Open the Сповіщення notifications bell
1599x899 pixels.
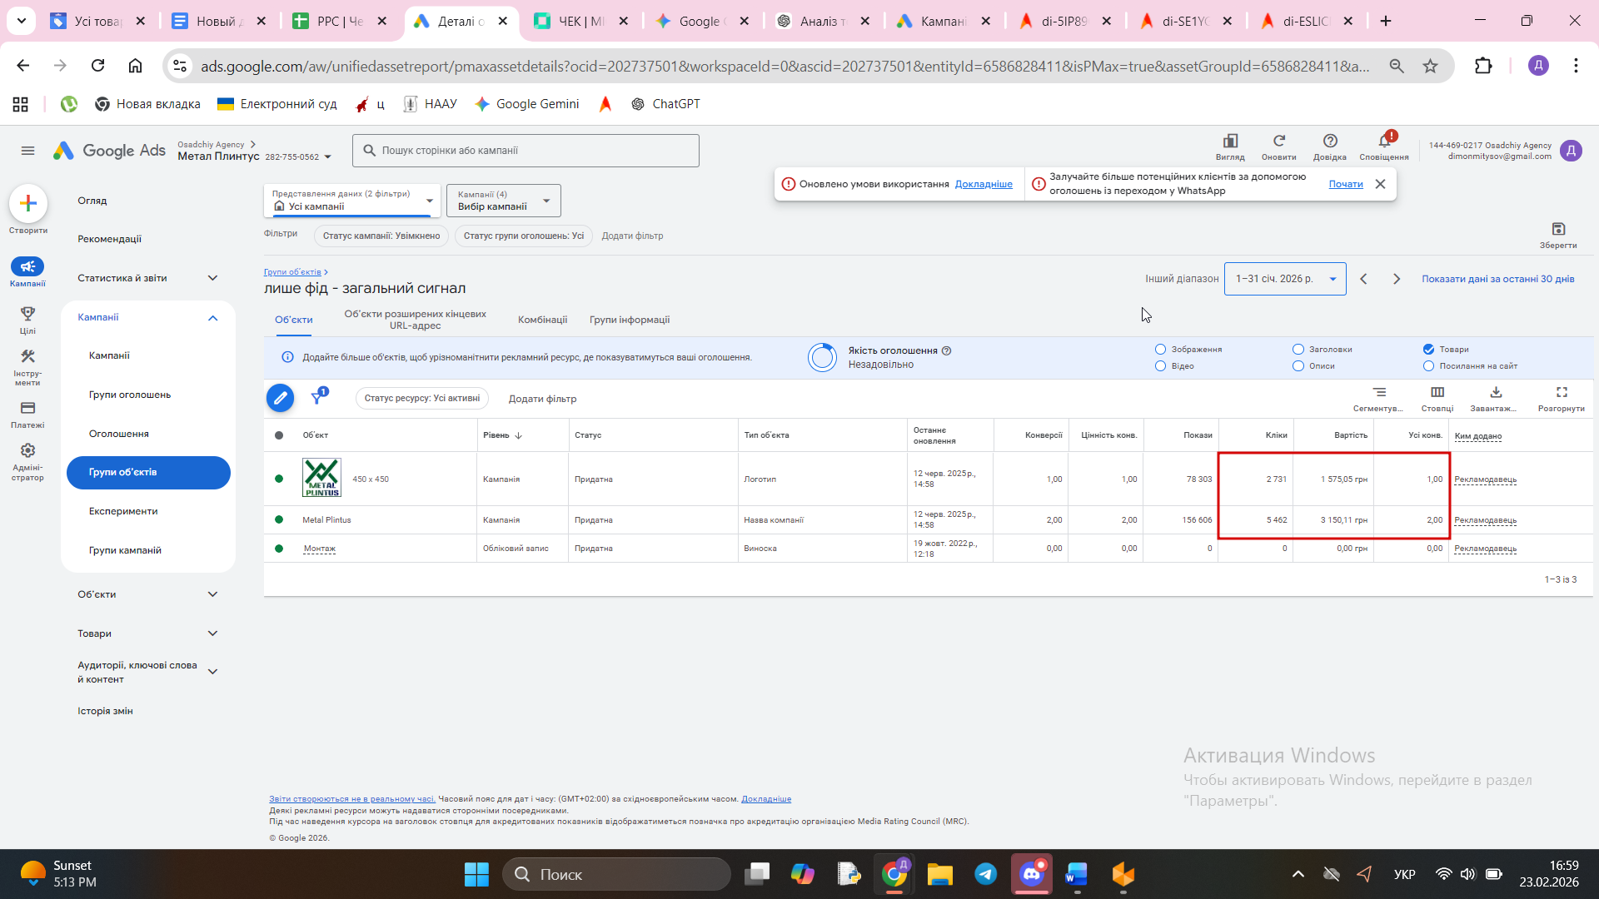(x=1384, y=142)
